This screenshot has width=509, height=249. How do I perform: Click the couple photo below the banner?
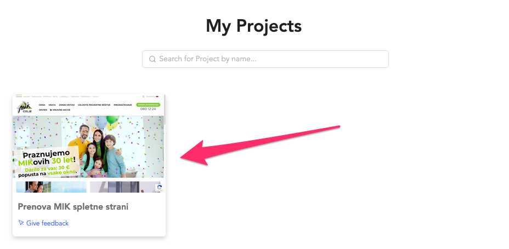coord(51,187)
